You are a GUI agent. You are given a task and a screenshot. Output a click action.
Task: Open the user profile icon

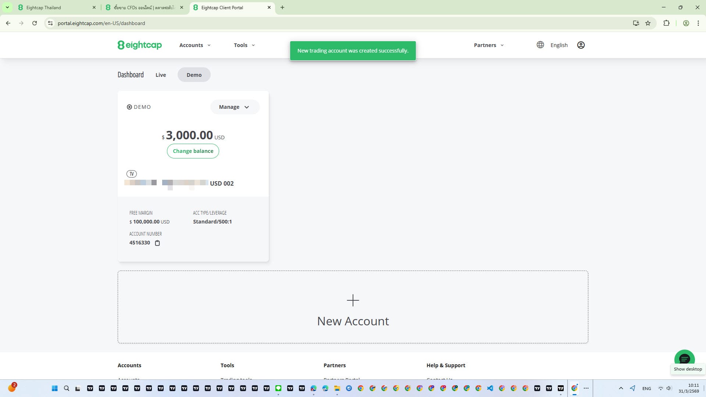[x=581, y=45]
